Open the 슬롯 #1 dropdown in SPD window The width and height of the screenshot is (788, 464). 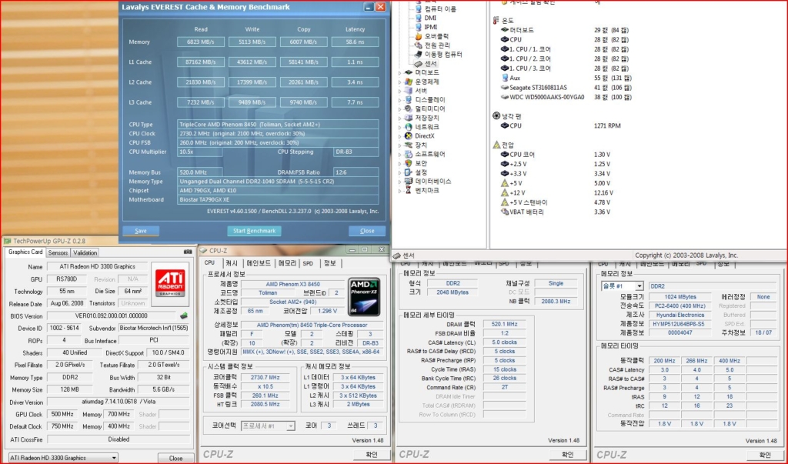[x=622, y=286]
